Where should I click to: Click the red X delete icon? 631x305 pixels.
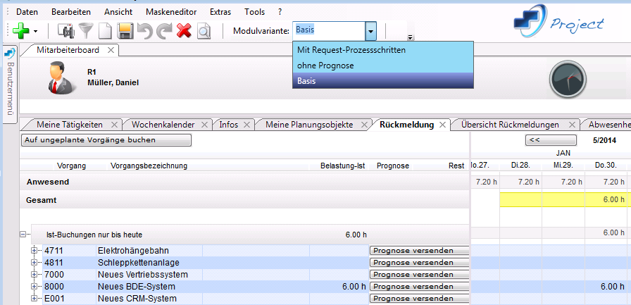click(x=184, y=31)
